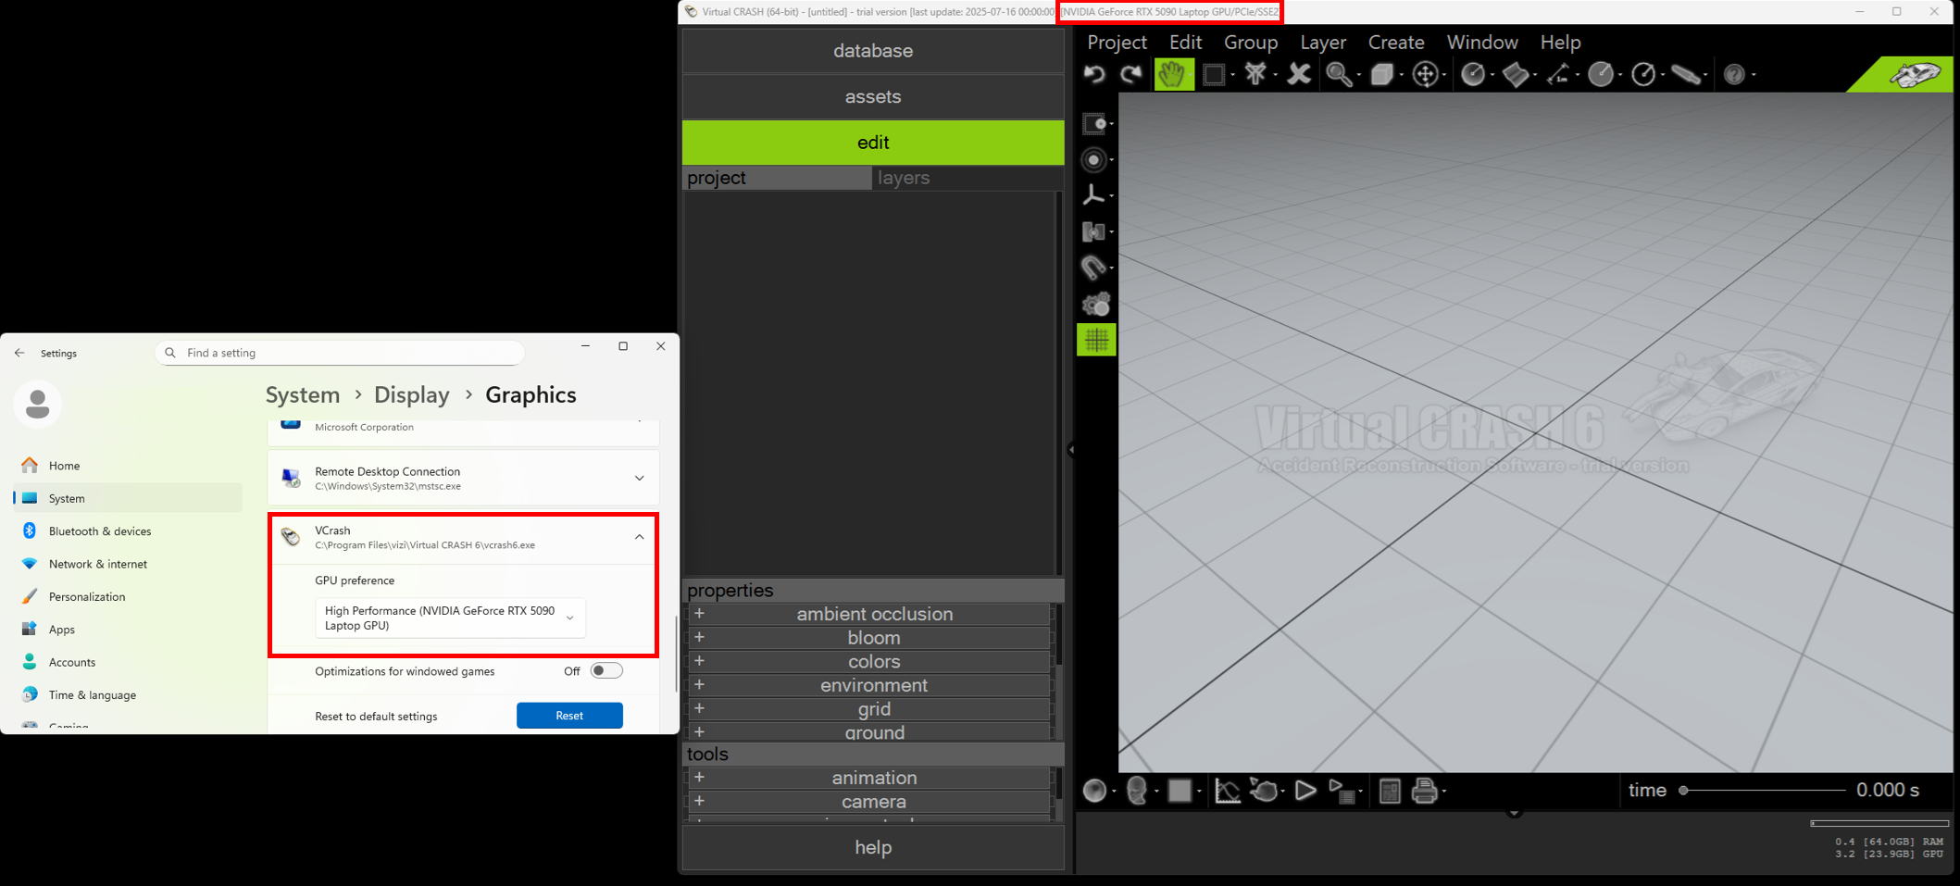Click the blue Reset button in Settings

pyautogui.click(x=569, y=716)
